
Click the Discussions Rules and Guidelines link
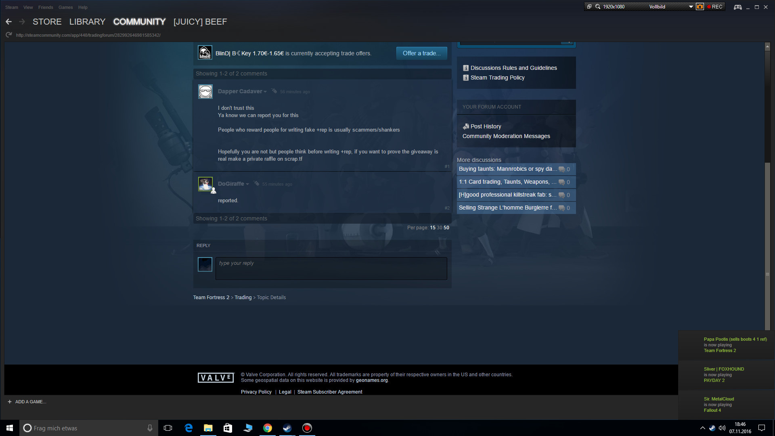(513, 68)
